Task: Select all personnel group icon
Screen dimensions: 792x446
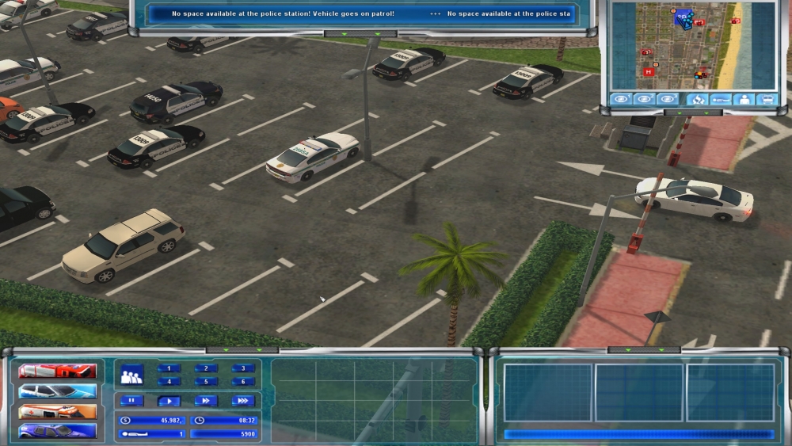Action: [131, 375]
